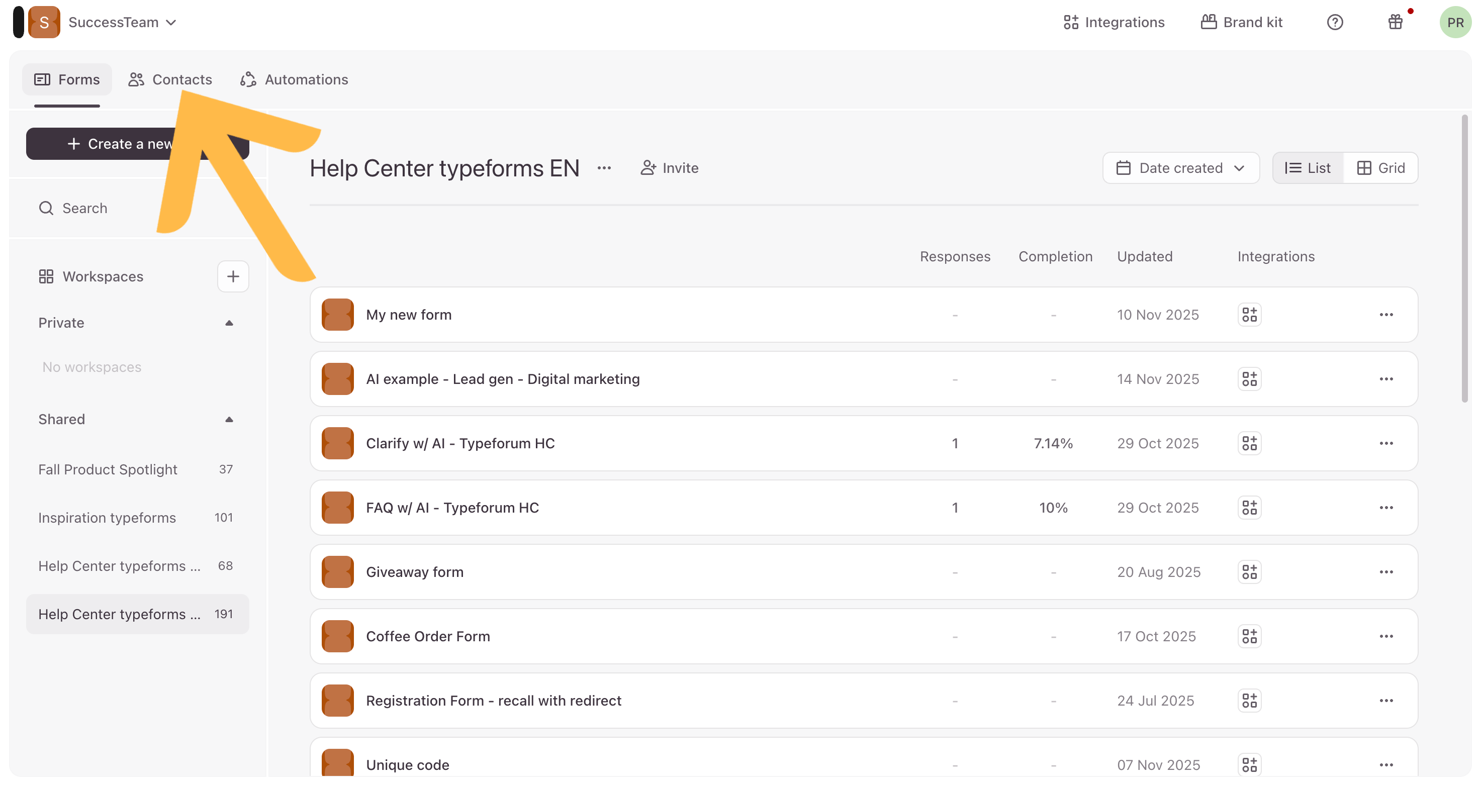Open the PR profile avatar
Viewport: 1481px width, 786px height.
[x=1454, y=23]
